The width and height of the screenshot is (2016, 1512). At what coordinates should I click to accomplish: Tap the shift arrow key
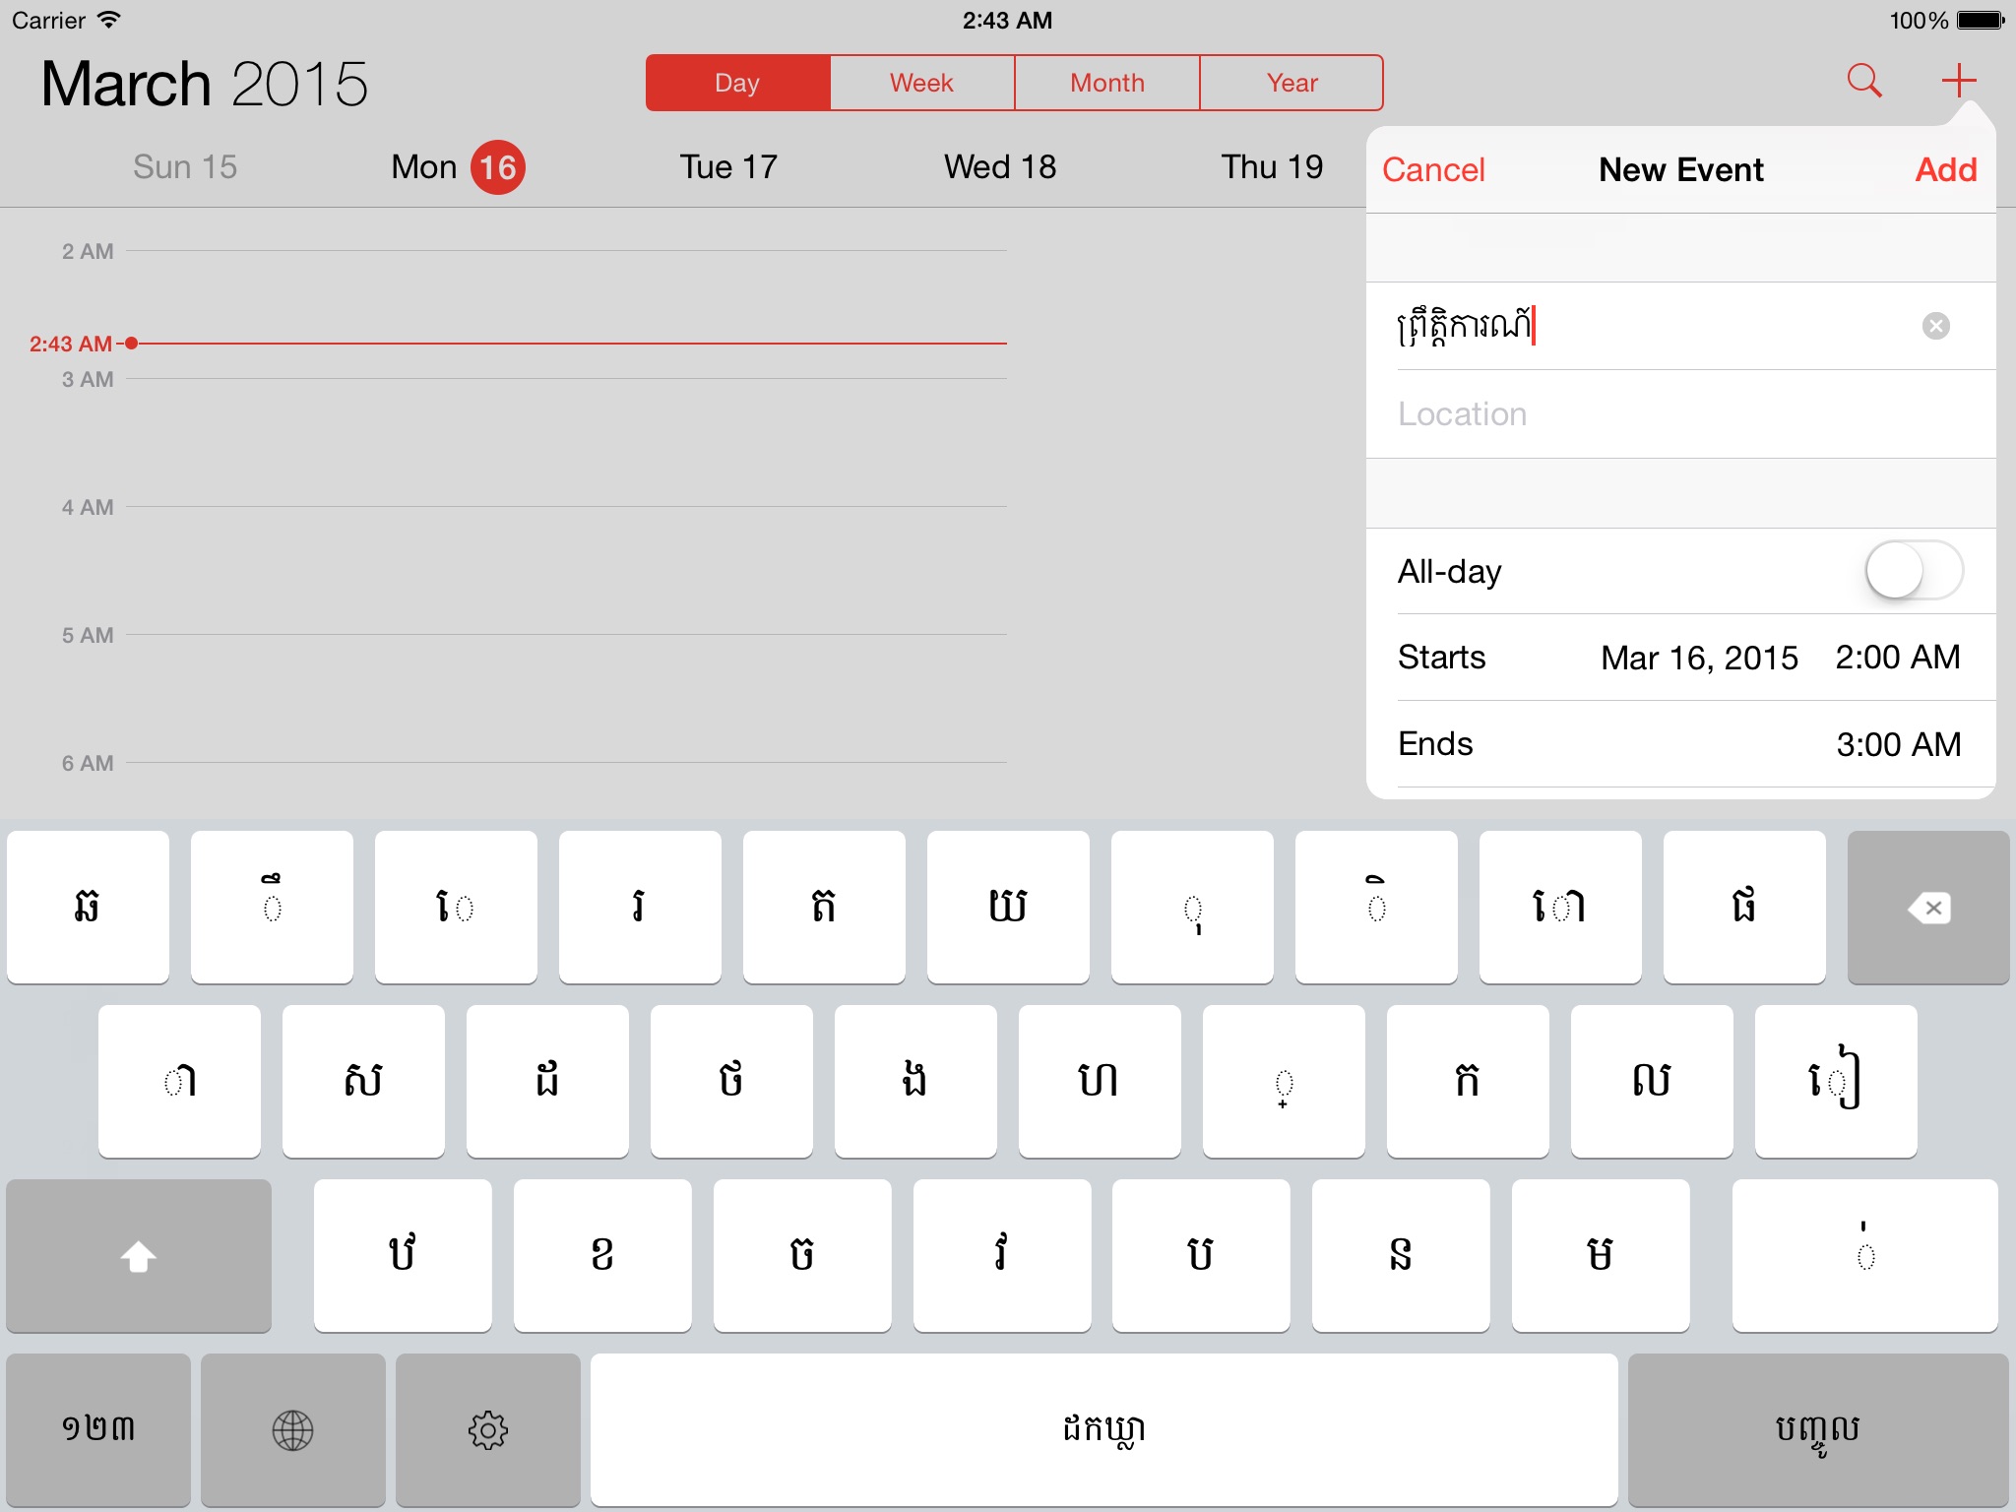click(139, 1255)
